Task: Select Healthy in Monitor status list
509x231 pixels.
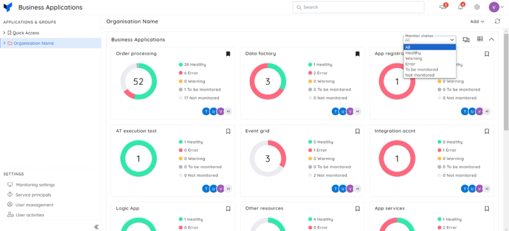Action: 429,53
